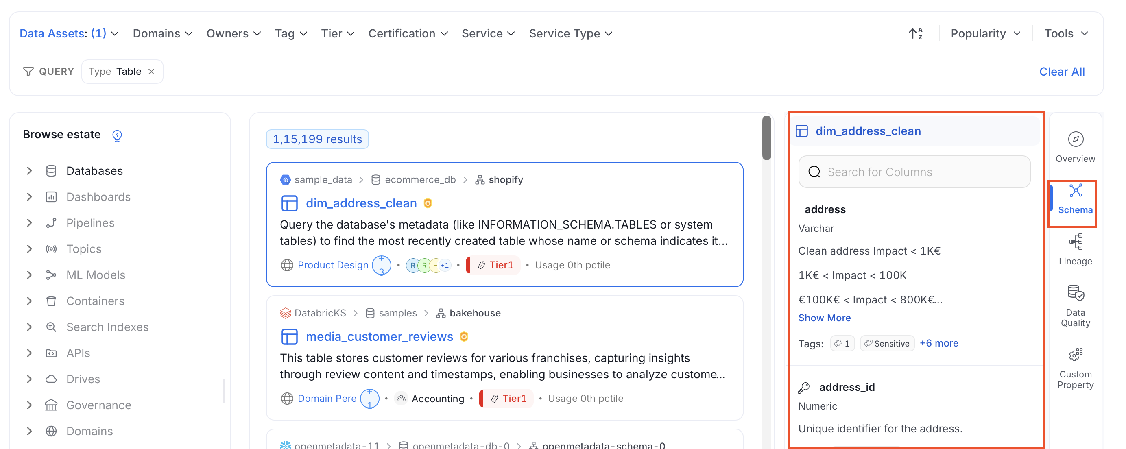1126x449 pixels.
Task: Click the Topics broadcast icon
Action: point(51,249)
